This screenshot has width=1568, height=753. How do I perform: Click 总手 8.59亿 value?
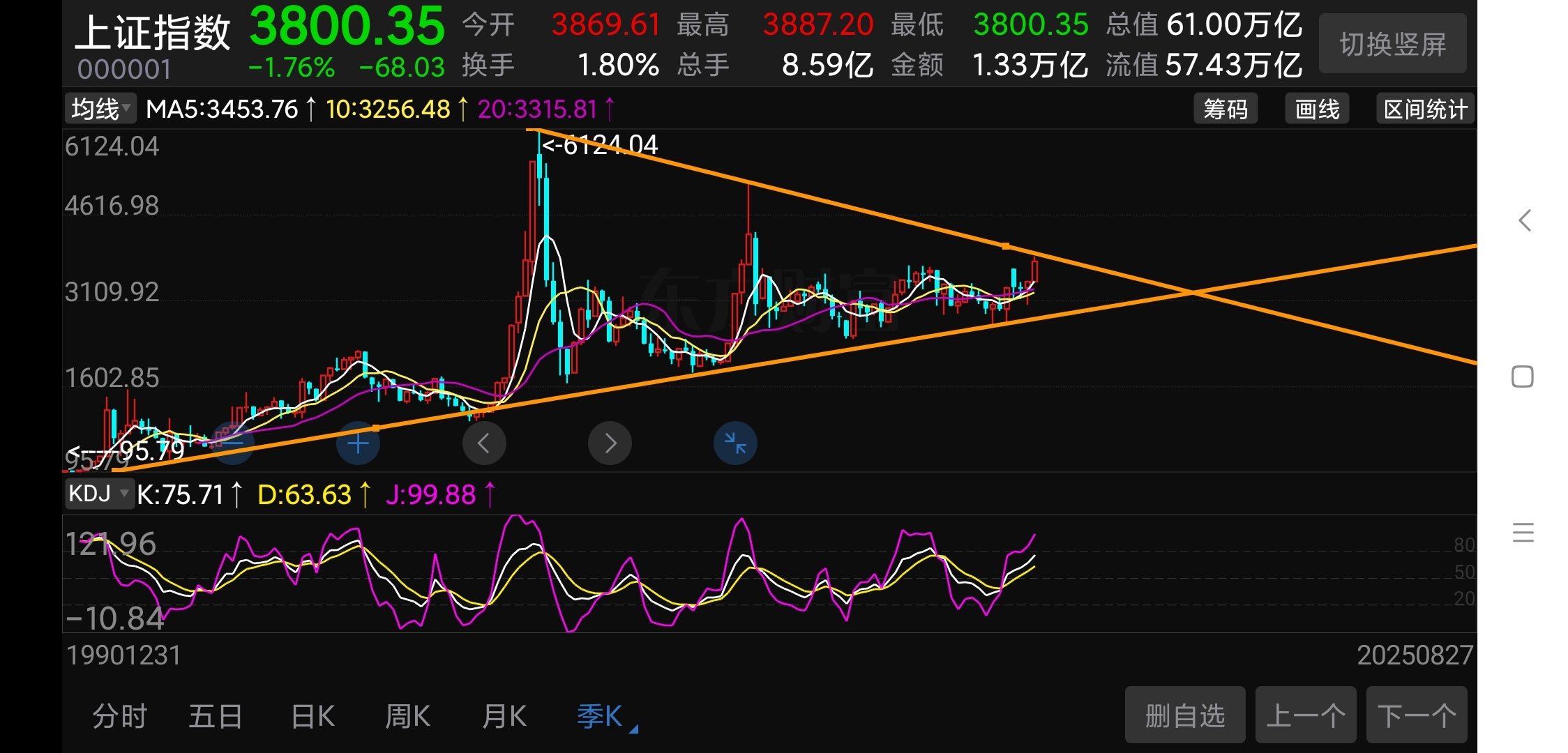[827, 65]
